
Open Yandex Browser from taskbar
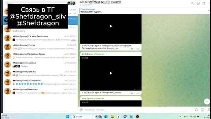click(x=119, y=117)
